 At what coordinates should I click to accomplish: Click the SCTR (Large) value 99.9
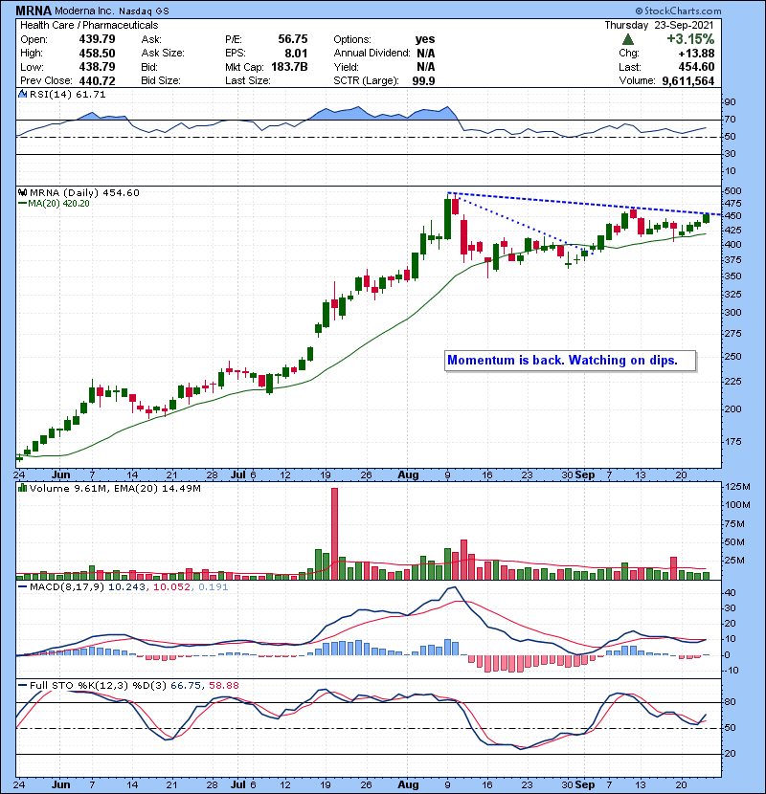(x=424, y=81)
